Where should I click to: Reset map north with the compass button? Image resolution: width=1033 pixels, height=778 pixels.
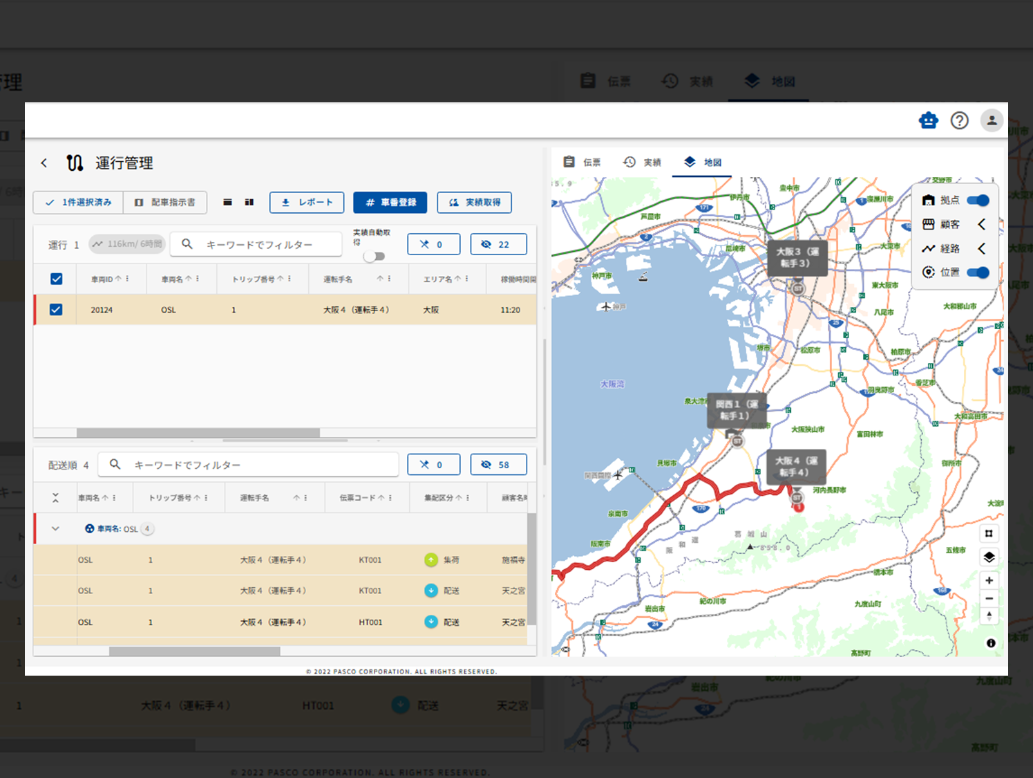coord(989,616)
